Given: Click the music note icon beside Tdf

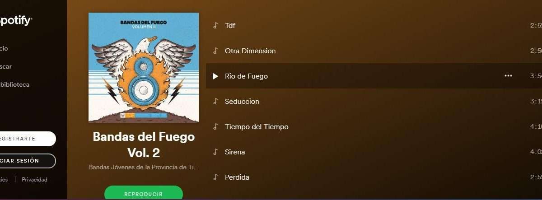Looking at the screenshot, I should click(215, 25).
